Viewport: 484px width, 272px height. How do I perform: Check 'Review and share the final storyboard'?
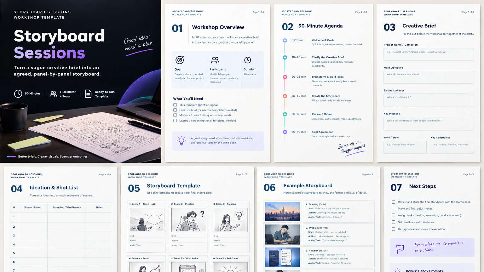[x=393, y=202]
